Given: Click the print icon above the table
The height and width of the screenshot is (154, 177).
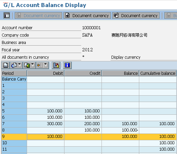Looking at the screenshot, I should [x=6, y=65].
